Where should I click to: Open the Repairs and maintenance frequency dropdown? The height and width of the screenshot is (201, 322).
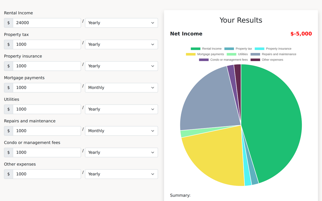coord(121,131)
